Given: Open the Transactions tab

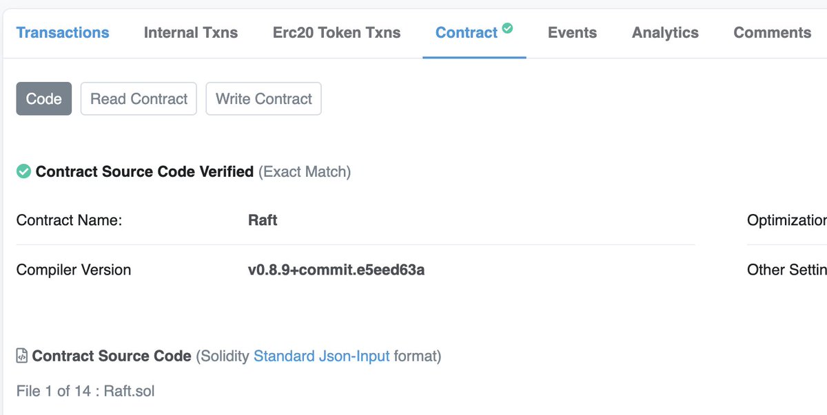Looking at the screenshot, I should tap(63, 32).
